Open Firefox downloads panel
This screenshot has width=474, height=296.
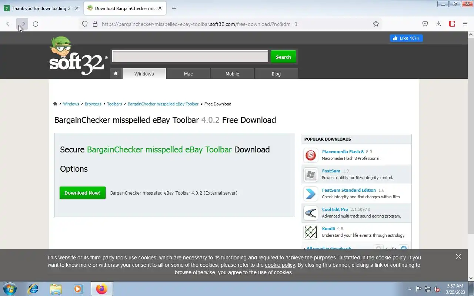click(438, 24)
